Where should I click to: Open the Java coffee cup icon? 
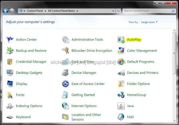pyautogui.click(x=121, y=106)
